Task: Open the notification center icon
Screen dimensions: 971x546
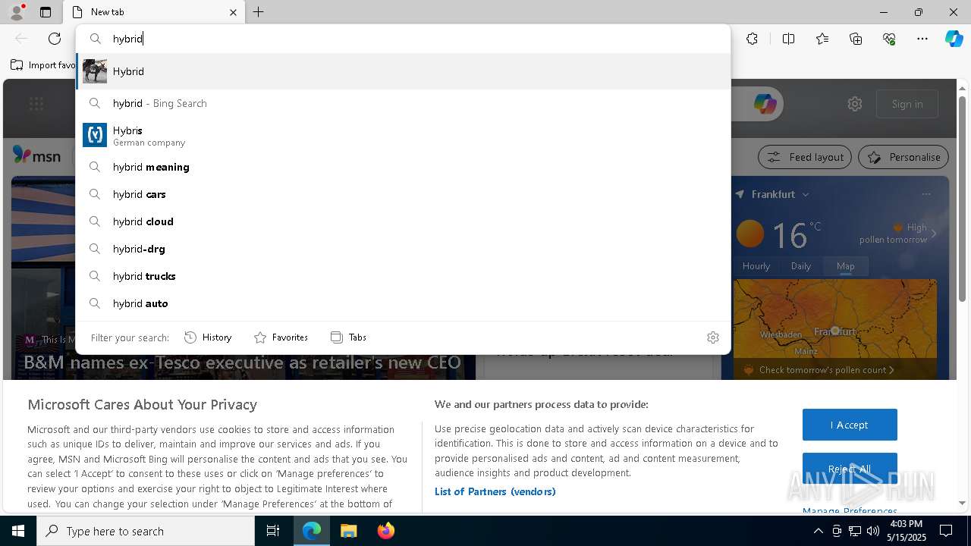Action: point(947,531)
